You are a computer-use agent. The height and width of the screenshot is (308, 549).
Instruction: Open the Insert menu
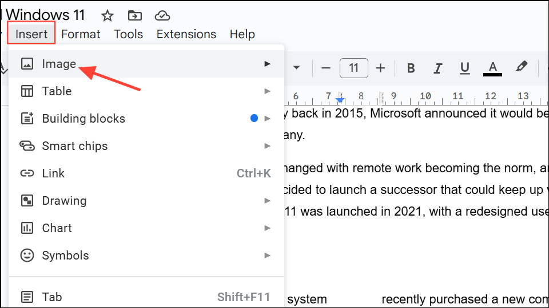click(x=31, y=34)
